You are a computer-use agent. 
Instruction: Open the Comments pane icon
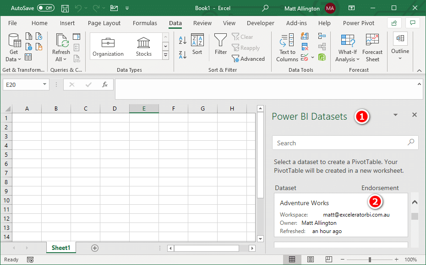[413, 23]
